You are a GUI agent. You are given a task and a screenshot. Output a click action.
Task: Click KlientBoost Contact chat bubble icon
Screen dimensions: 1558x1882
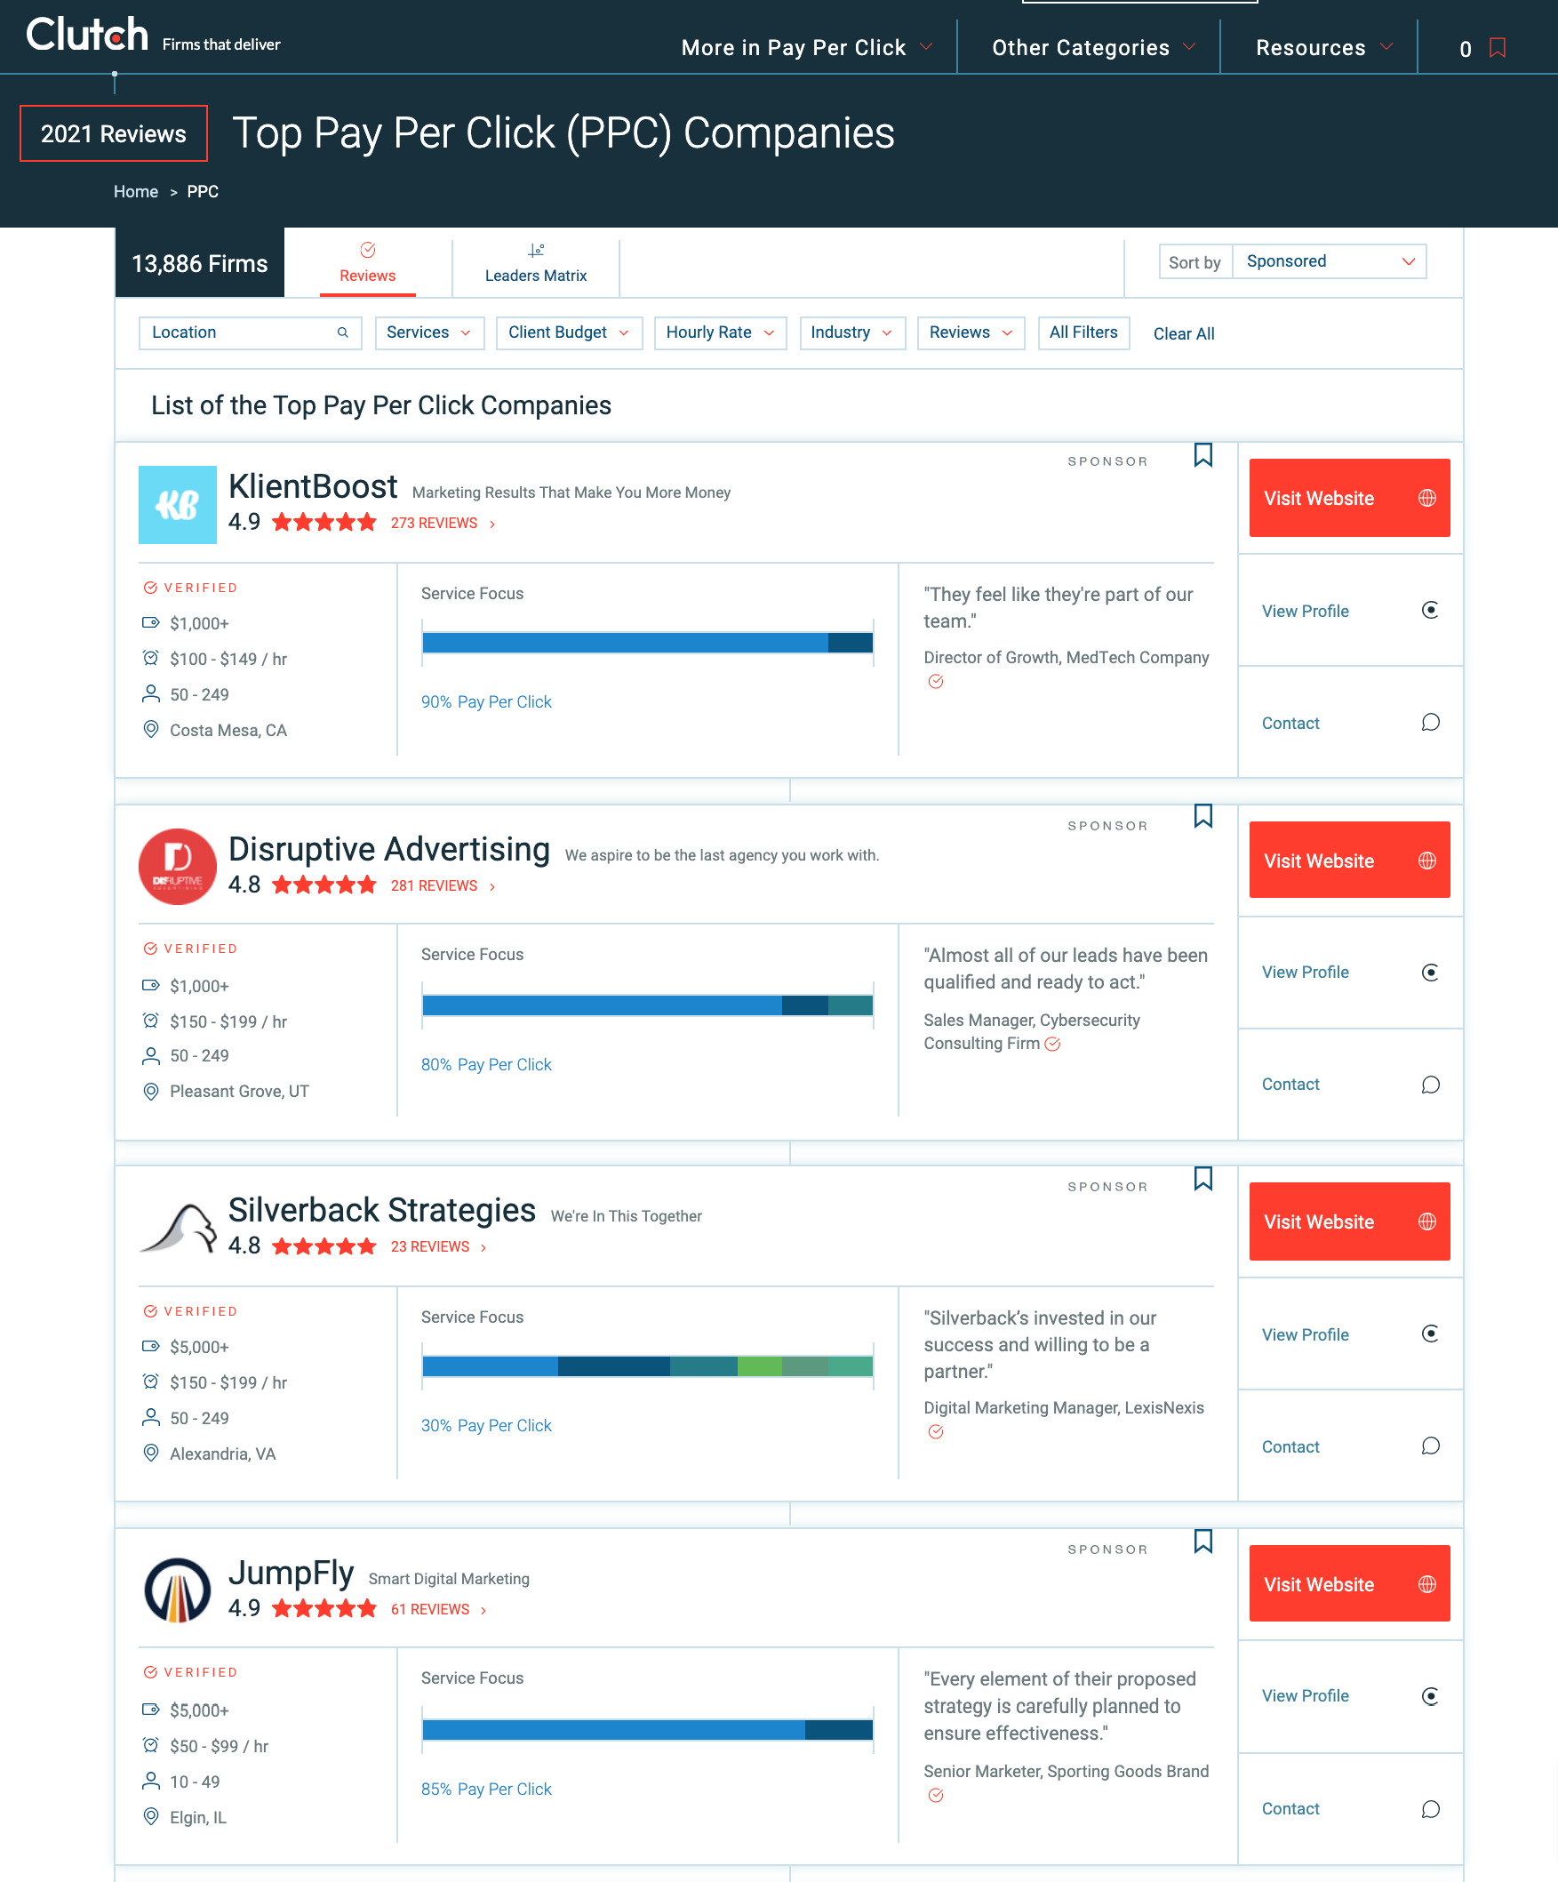click(1430, 723)
